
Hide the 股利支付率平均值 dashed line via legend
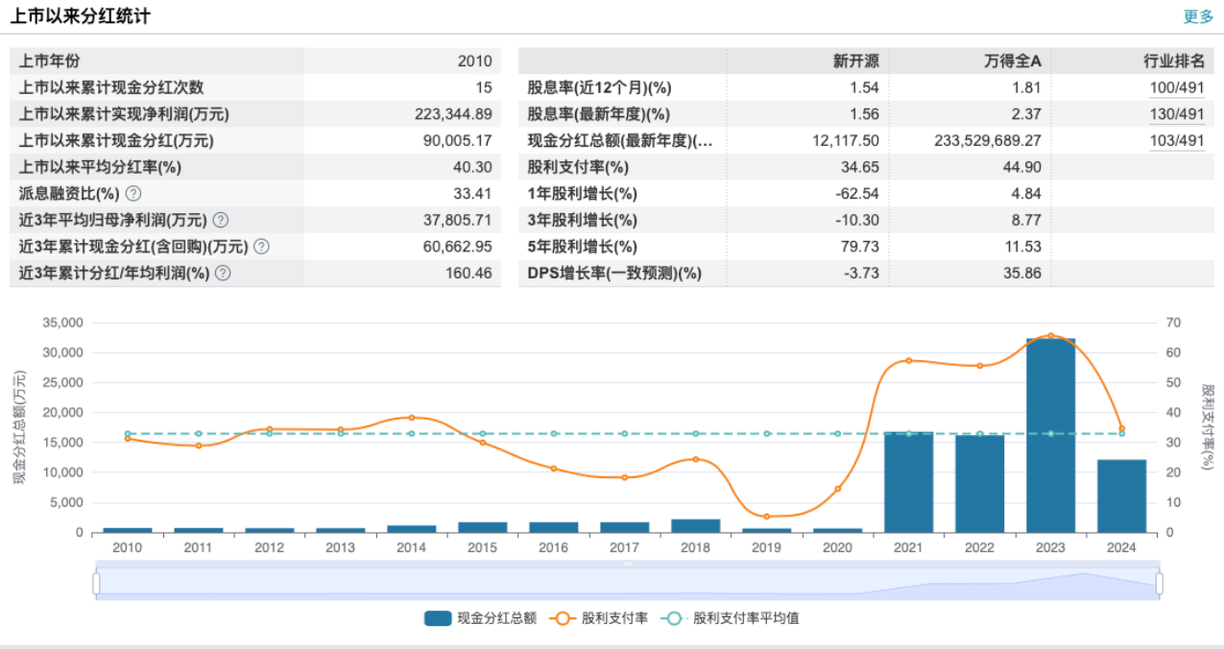coord(739,617)
